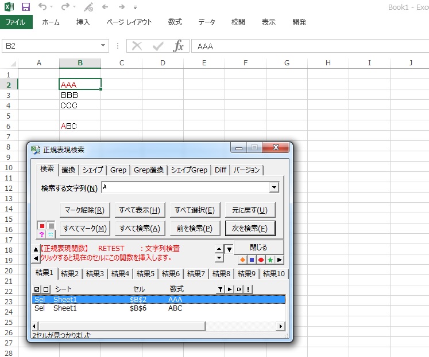Open the Undo history dropdown arrow

(52, 7)
